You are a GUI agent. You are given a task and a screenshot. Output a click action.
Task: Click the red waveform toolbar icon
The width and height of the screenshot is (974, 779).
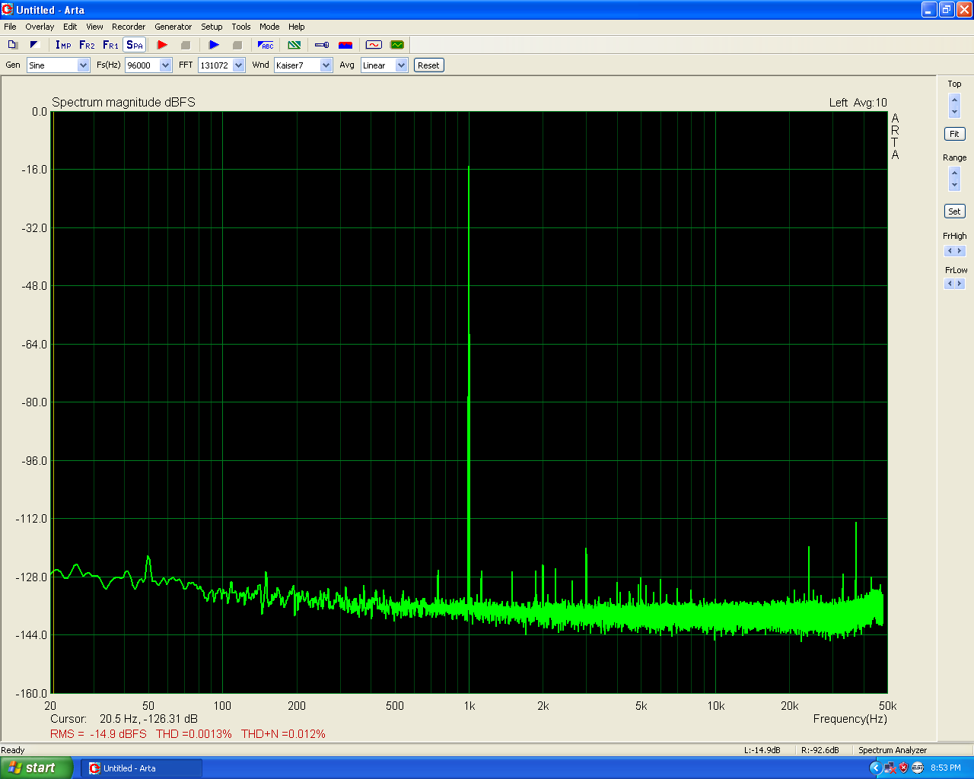click(x=374, y=45)
